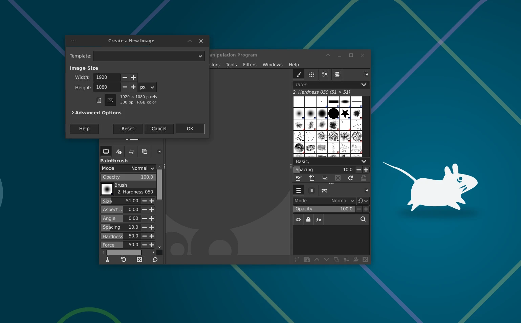The width and height of the screenshot is (521, 323).
Task: Open the Paths tab icon
Action: coord(324,190)
